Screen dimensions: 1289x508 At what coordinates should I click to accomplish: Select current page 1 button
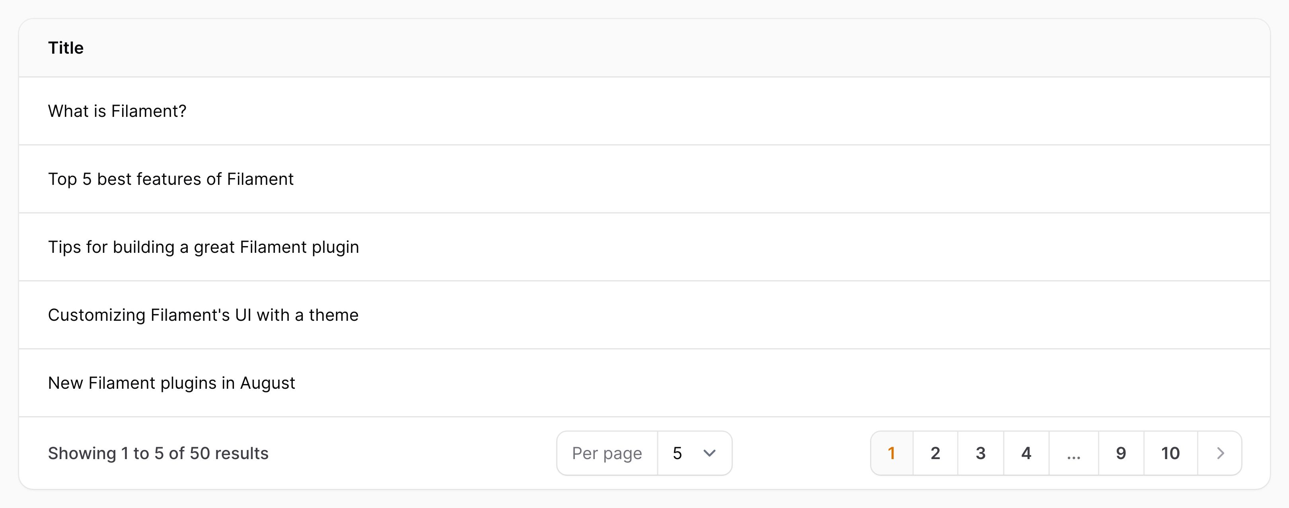[892, 453]
